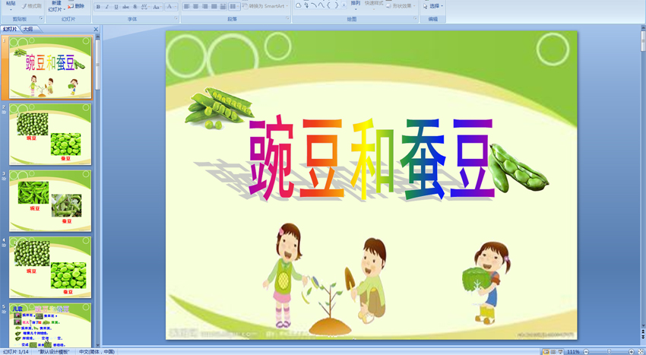
Task: Select slide 4 thumbnail
Action: click(x=50, y=267)
